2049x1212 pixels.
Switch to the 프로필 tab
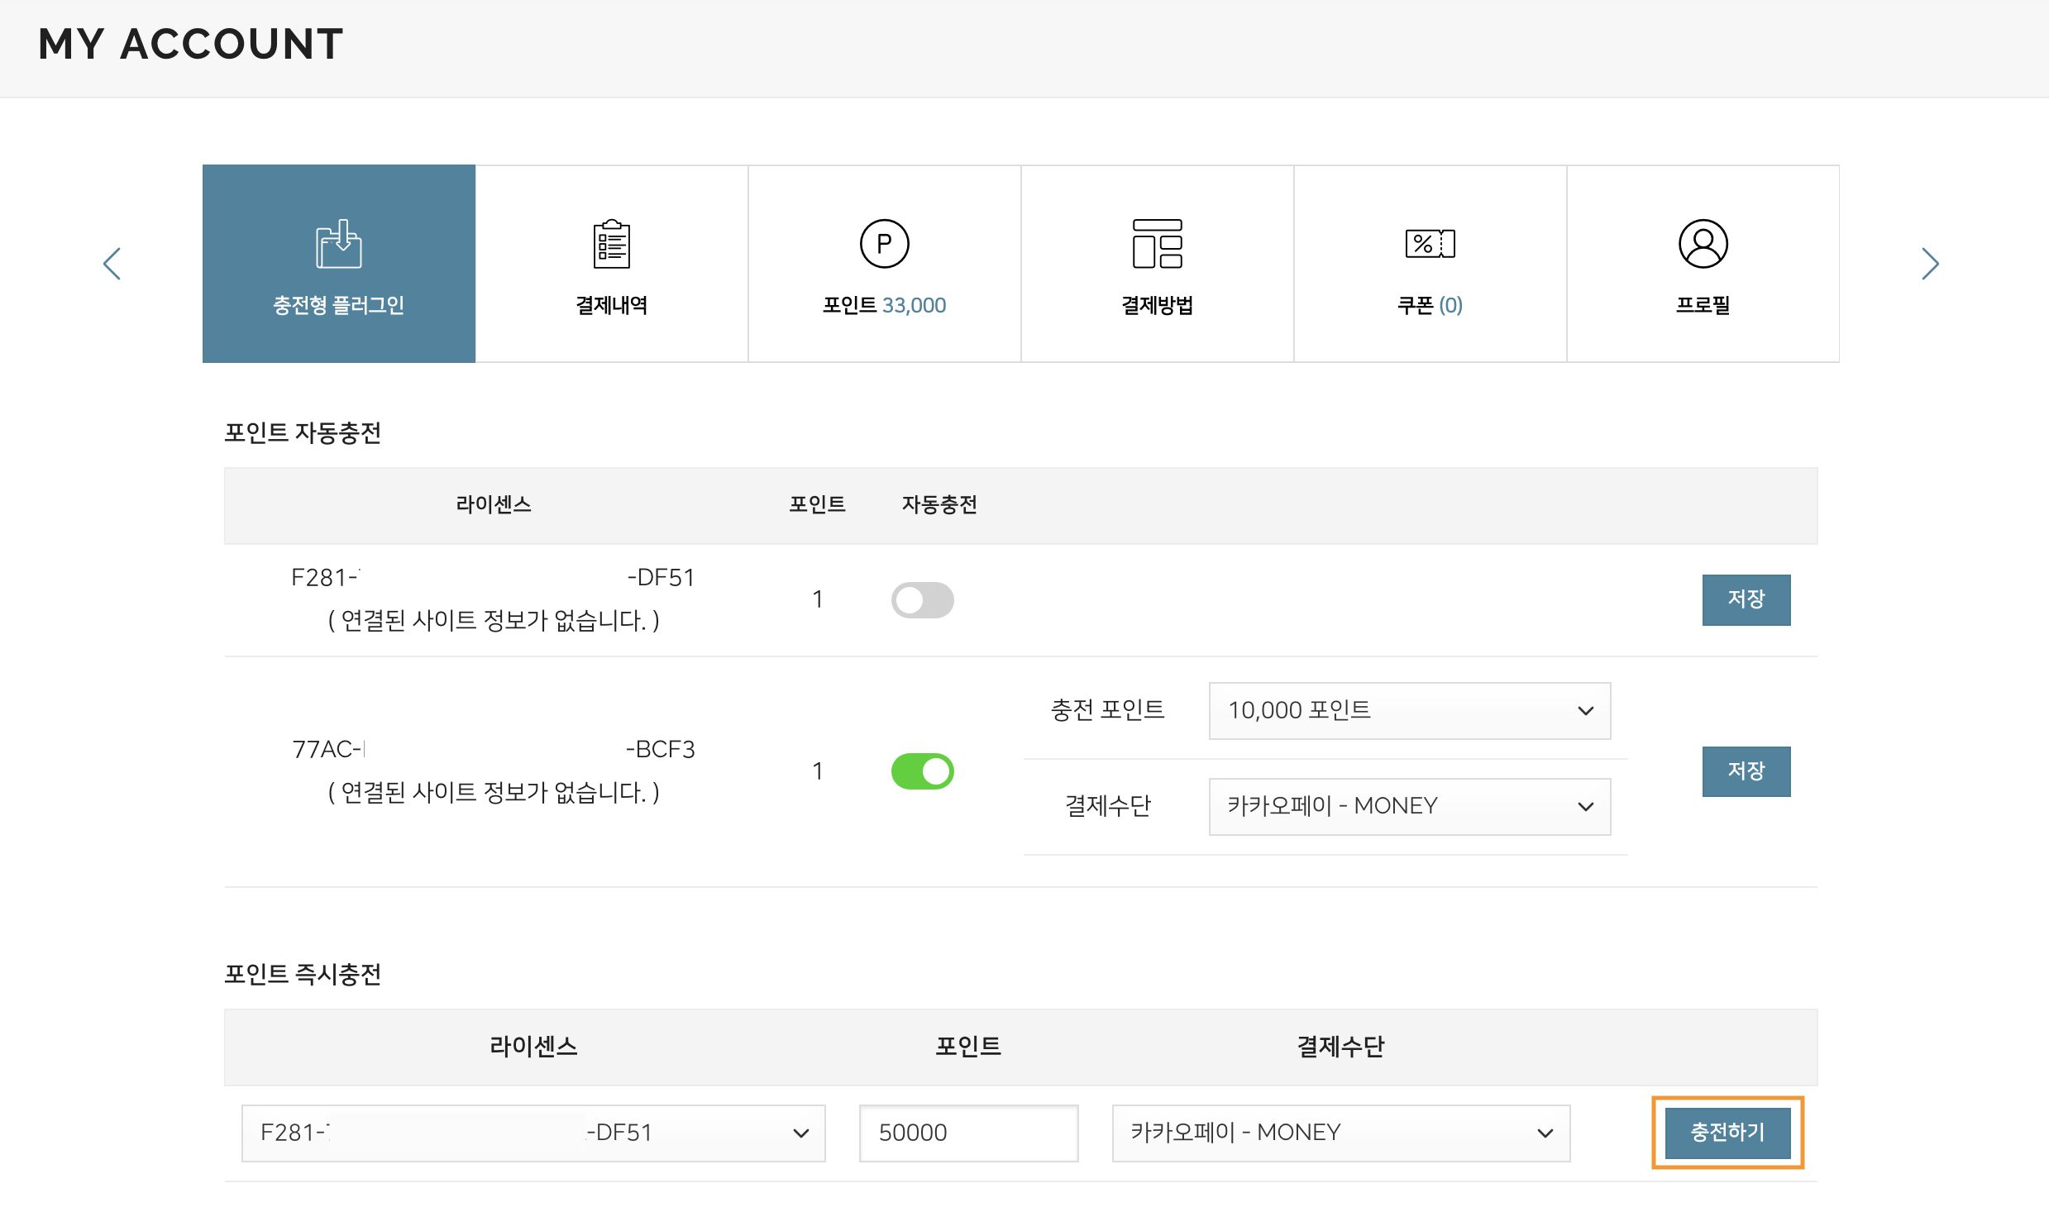pos(1703,264)
